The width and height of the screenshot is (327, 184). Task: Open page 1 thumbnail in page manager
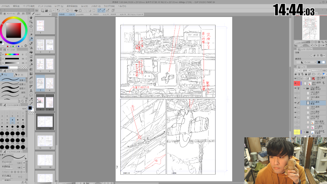(41, 25)
